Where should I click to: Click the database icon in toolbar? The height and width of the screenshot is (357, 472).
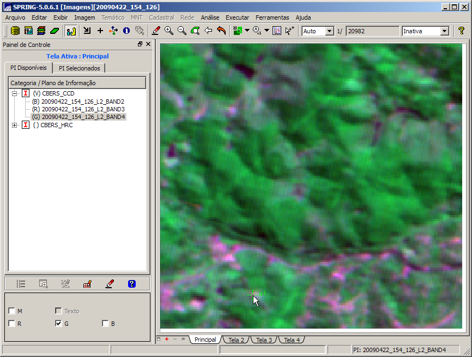coord(15,31)
